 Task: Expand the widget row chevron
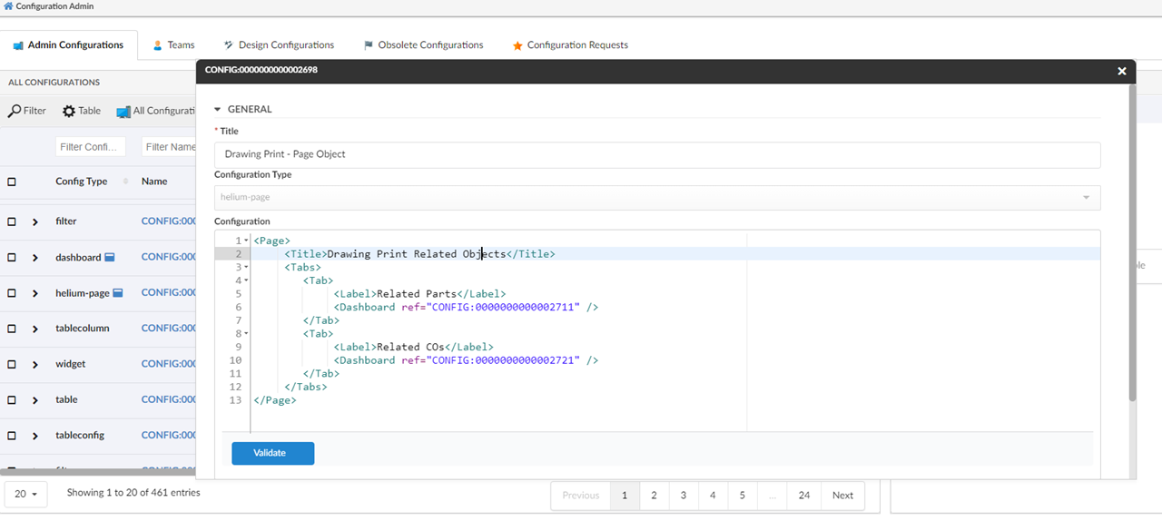[35, 365]
